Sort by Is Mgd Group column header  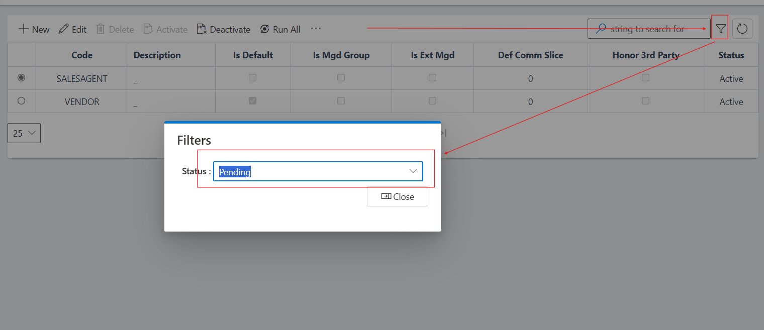tap(341, 55)
